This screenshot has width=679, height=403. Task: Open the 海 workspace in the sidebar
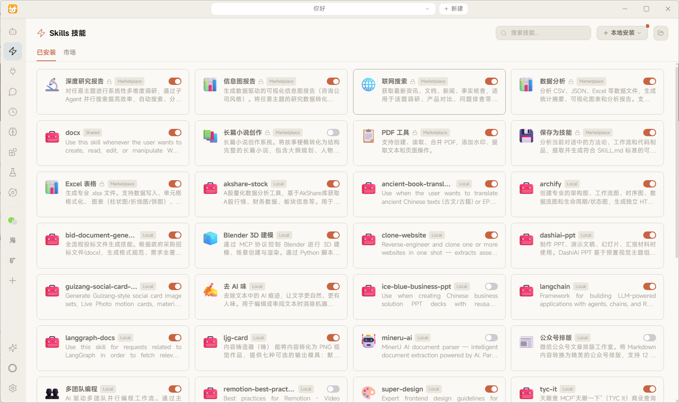click(13, 241)
